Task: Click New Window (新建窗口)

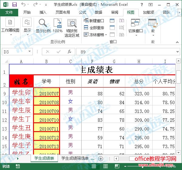Action: tap(94, 21)
